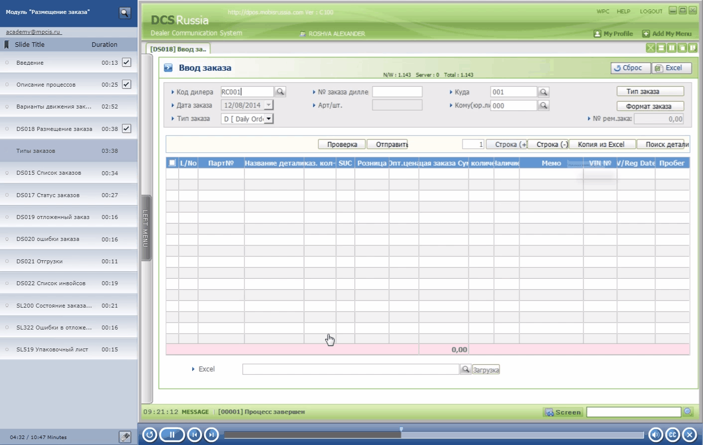Select 'Типы заказов' slide
Image resolution: width=703 pixels, height=445 pixels.
coord(69,151)
